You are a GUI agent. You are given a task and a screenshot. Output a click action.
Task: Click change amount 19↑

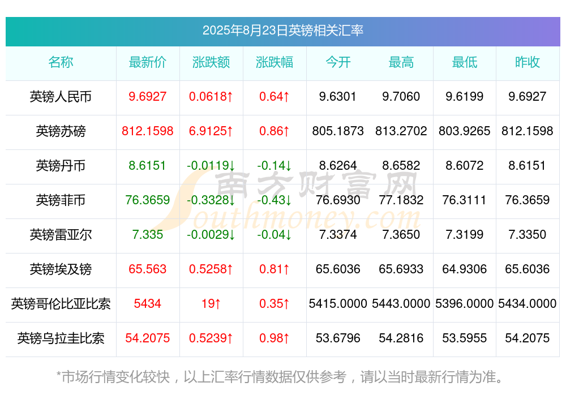pyautogui.click(x=211, y=304)
